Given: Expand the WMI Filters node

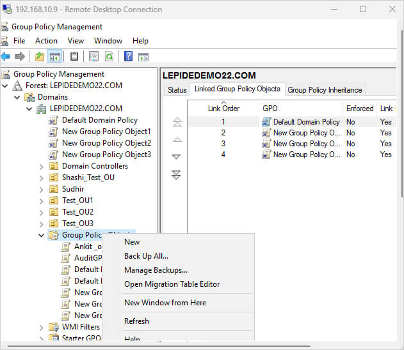Looking at the screenshot, I should click(x=42, y=328).
